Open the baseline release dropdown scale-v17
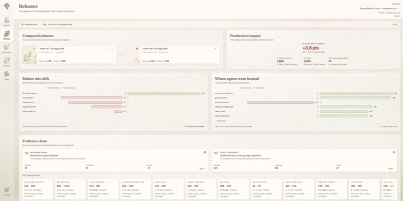The height and width of the screenshot is (201, 403). point(76,48)
